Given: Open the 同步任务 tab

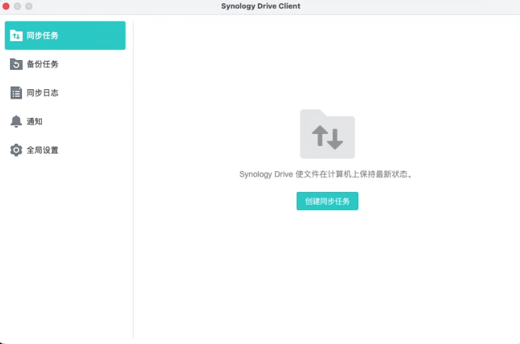Looking at the screenshot, I should point(65,35).
